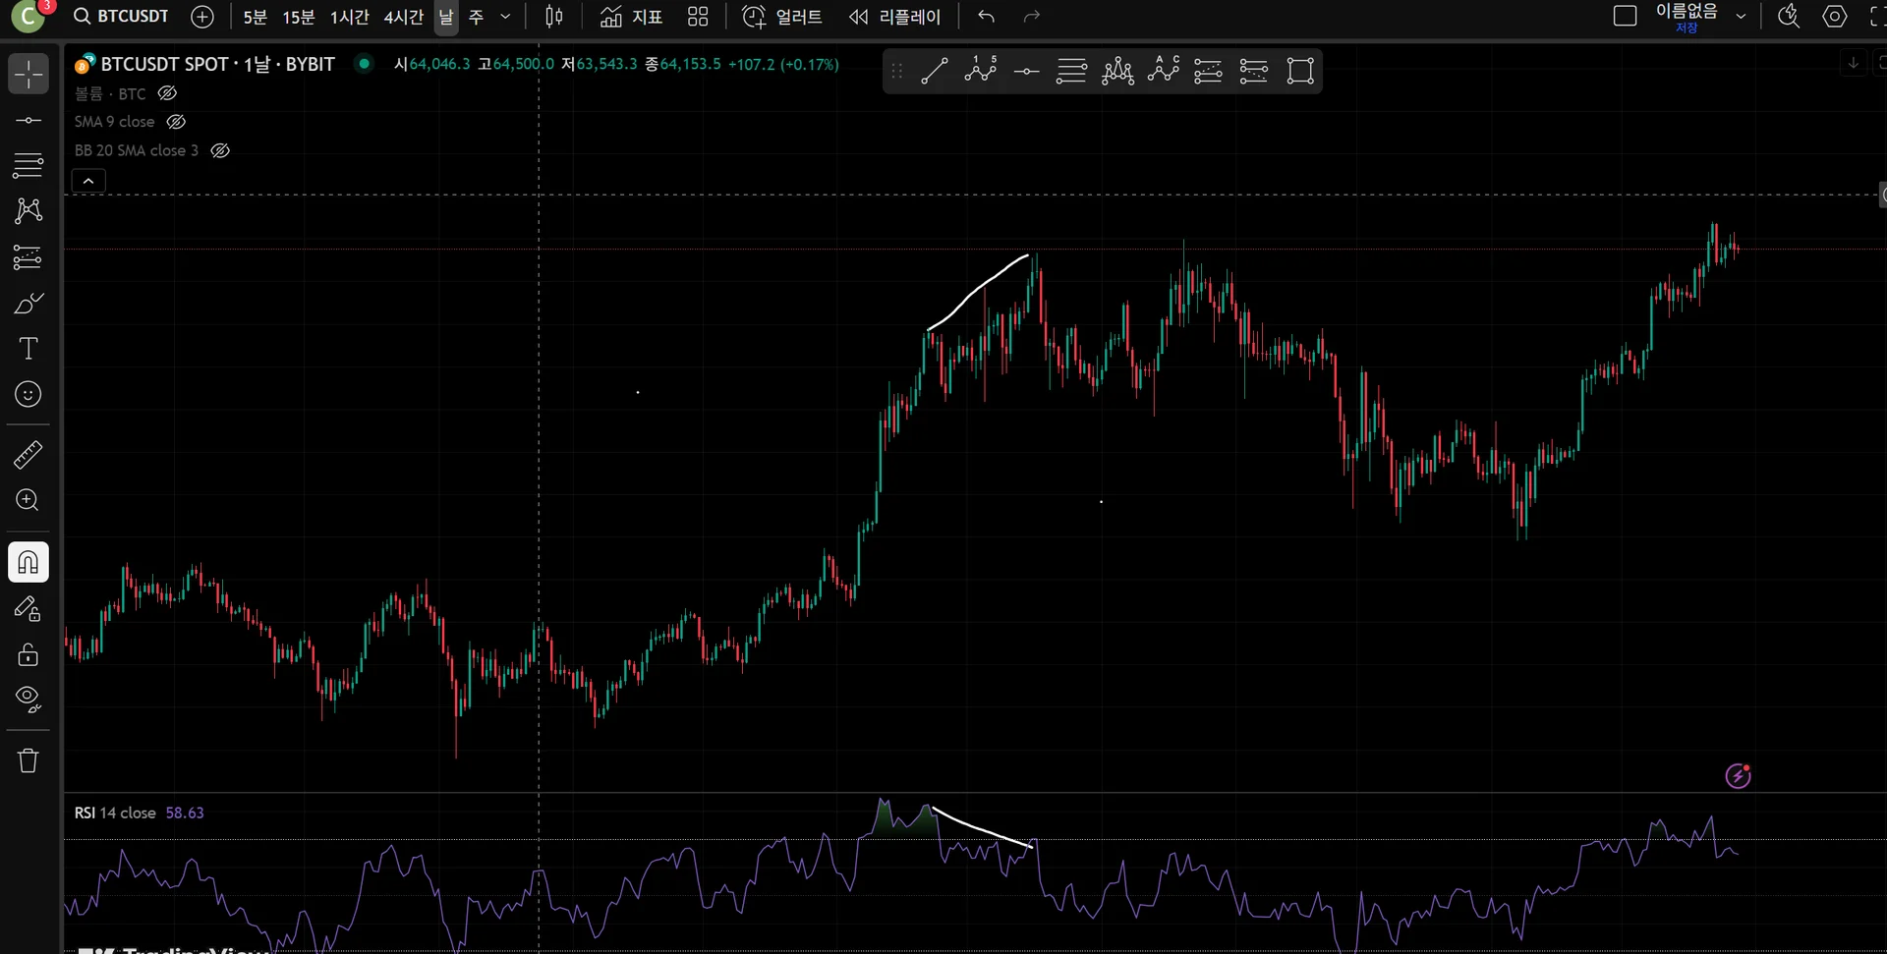Toggle magnet mode in the left sidebar

coord(28,562)
